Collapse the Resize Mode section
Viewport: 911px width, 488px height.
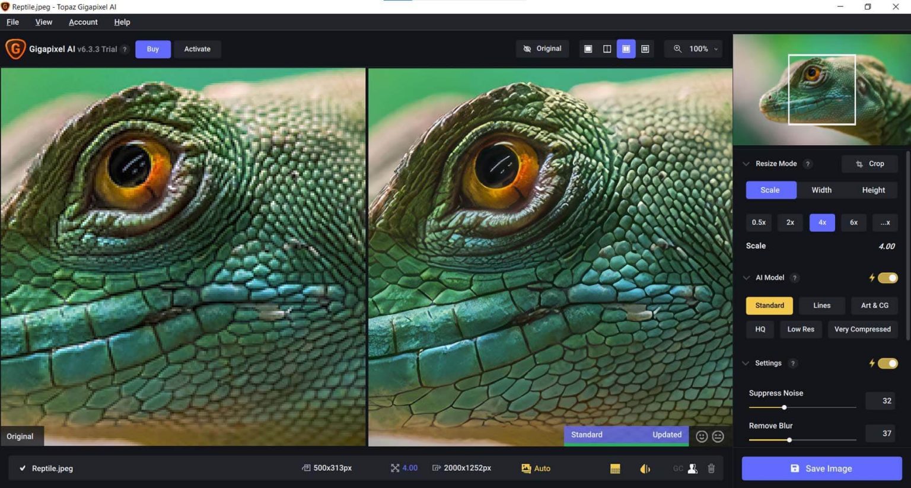(x=746, y=164)
